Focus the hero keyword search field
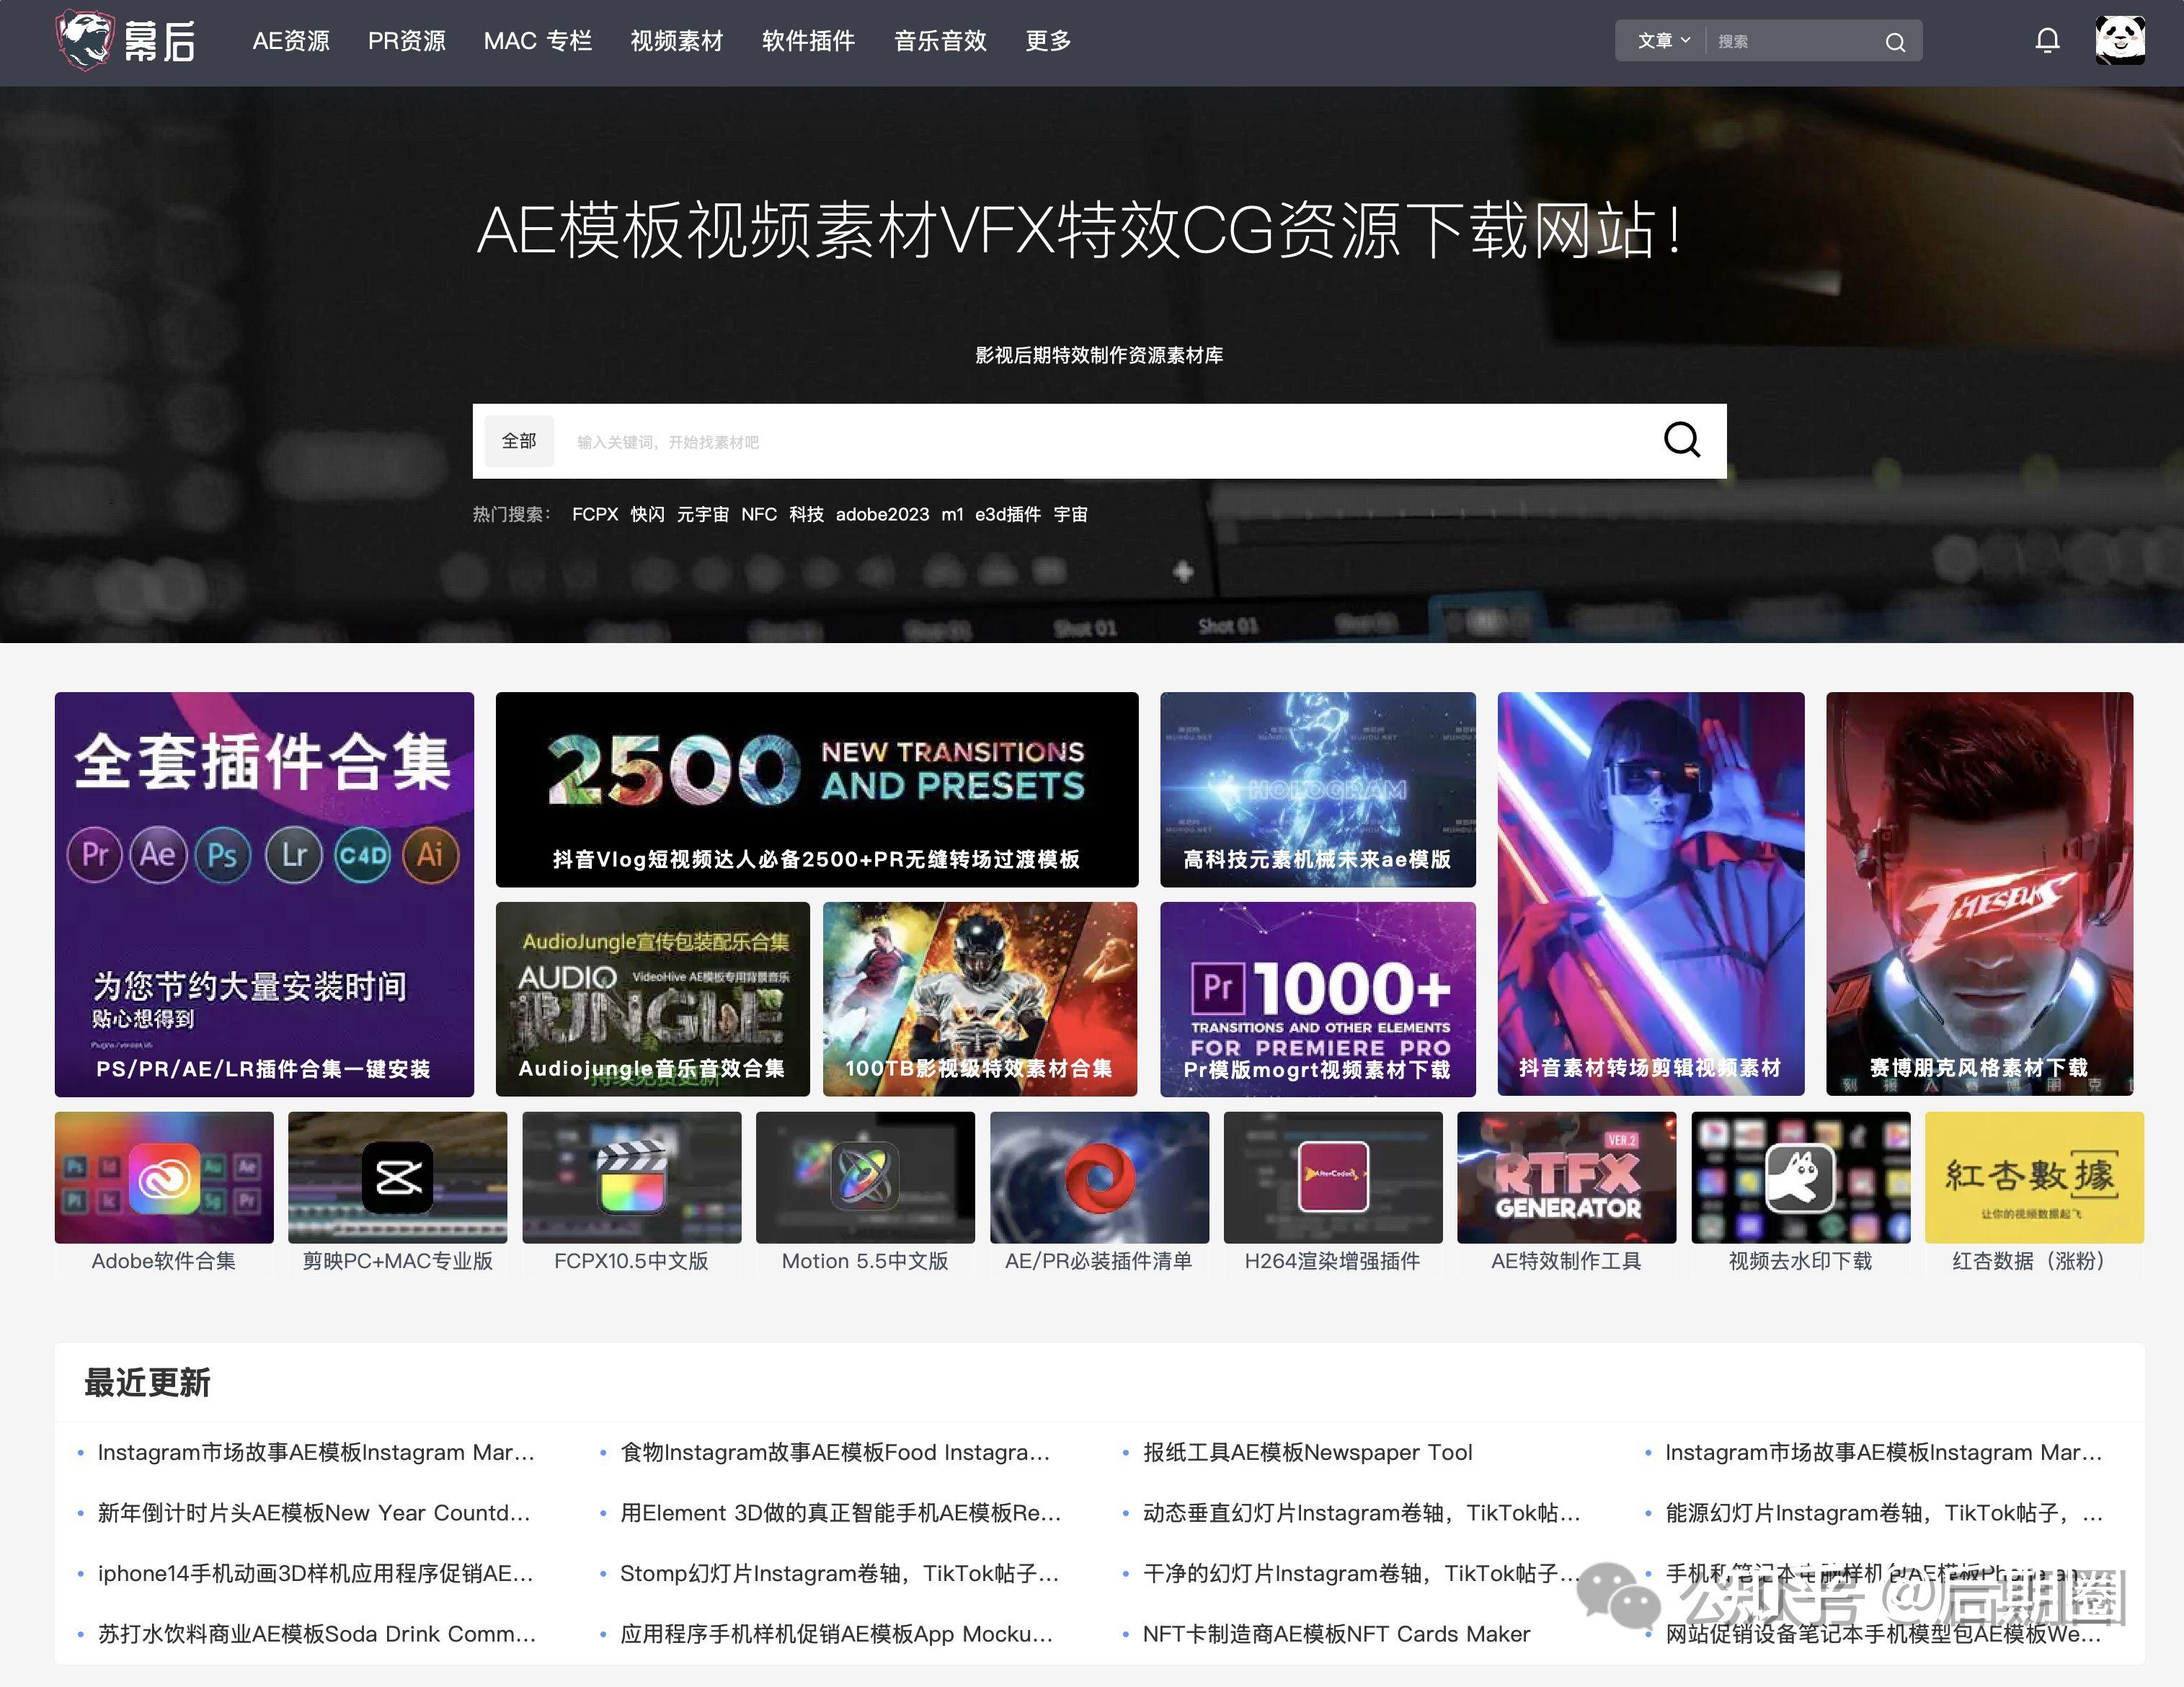This screenshot has width=2184, height=1687. point(1100,441)
